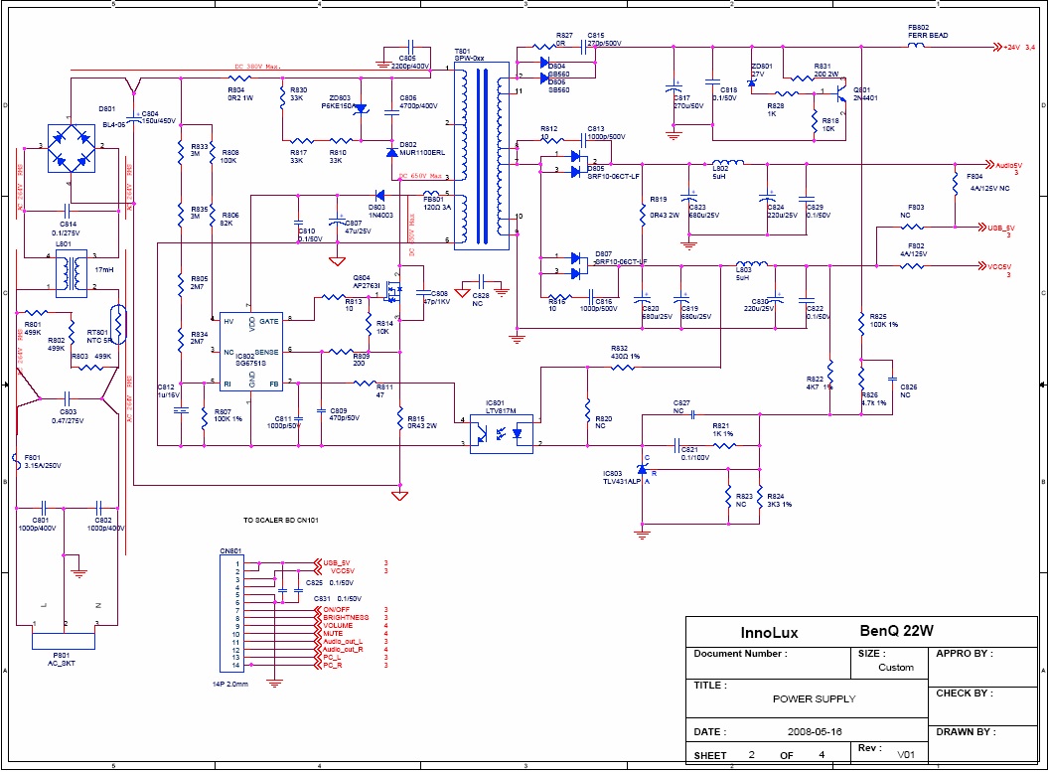Select the BenQ 22W title block text

[x=896, y=630]
